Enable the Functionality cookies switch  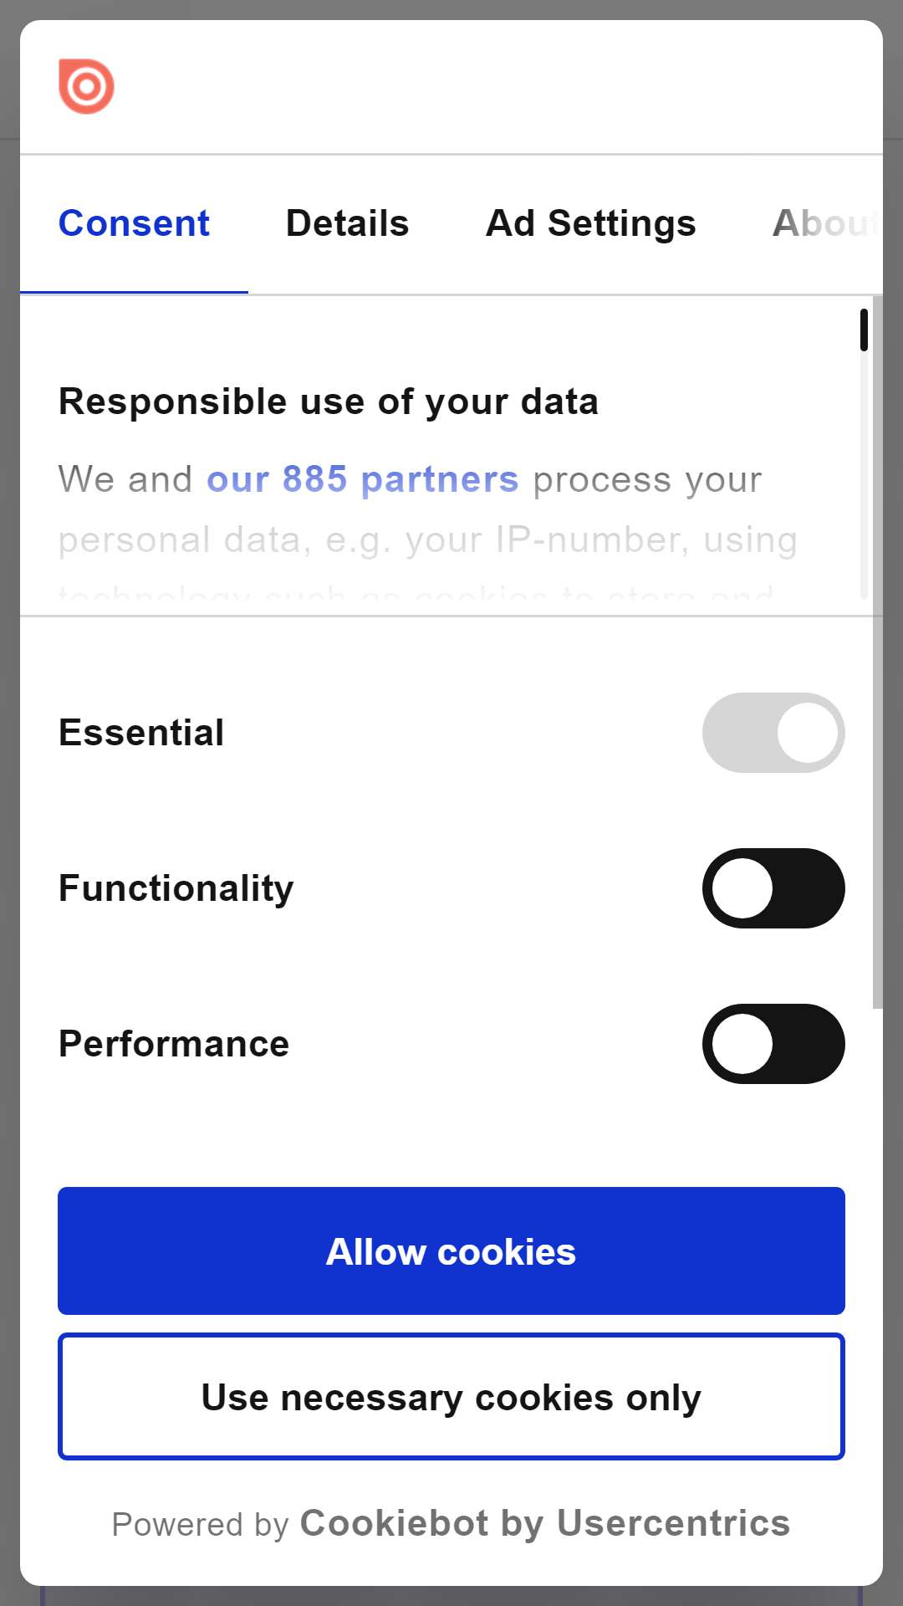pyautogui.click(x=773, y=888)
